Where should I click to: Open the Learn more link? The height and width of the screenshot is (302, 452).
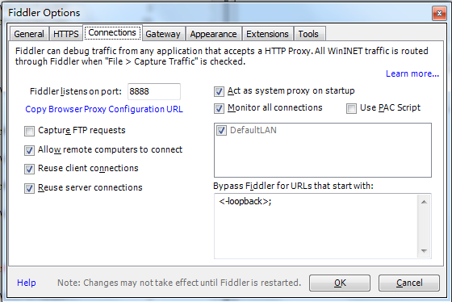412,73
